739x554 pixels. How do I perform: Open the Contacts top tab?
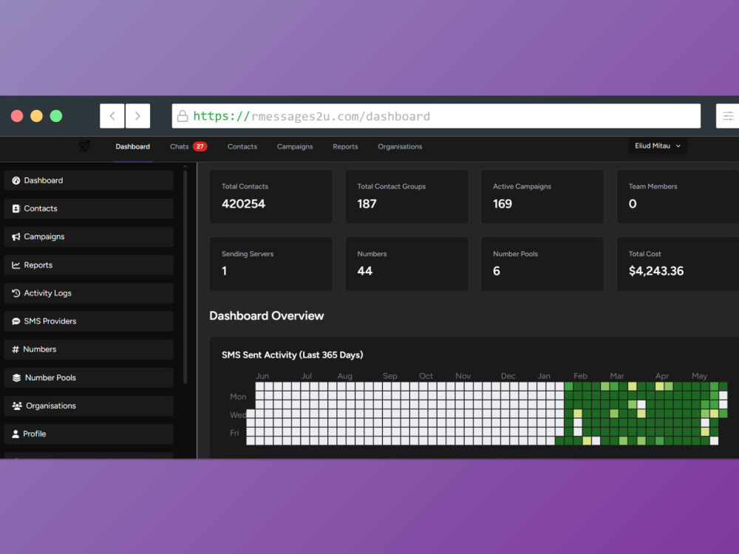pos(242,146)
